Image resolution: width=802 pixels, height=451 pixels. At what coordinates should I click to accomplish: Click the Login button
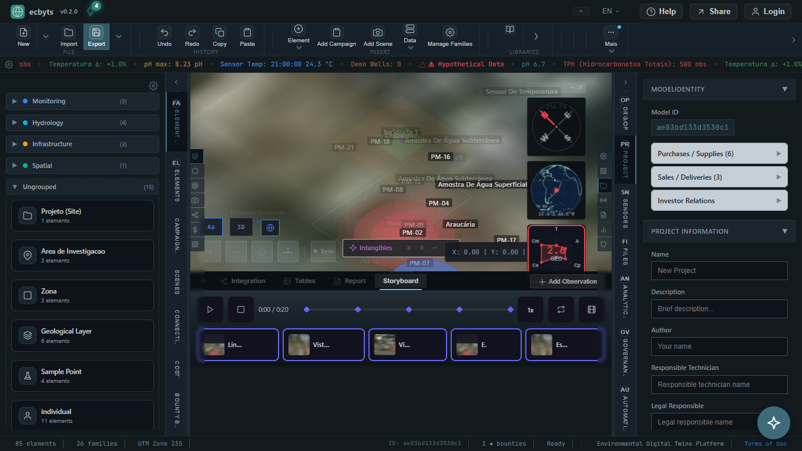[x=768, y=11]
